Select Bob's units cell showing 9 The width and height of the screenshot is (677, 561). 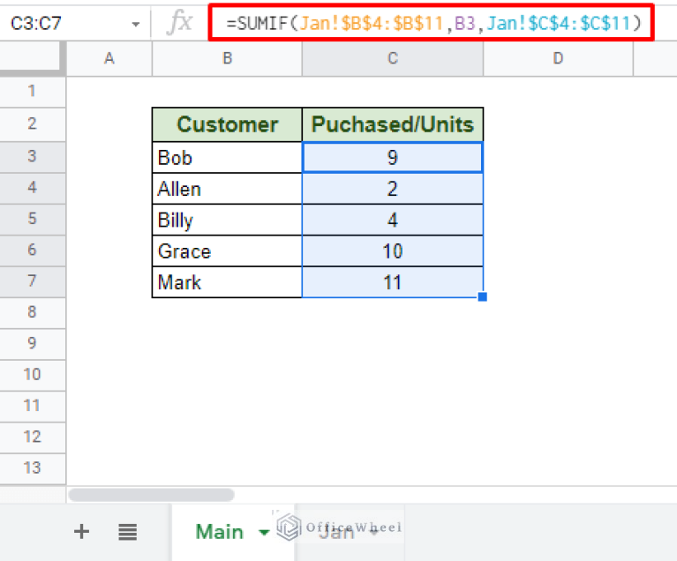click(x=393, y=157)
